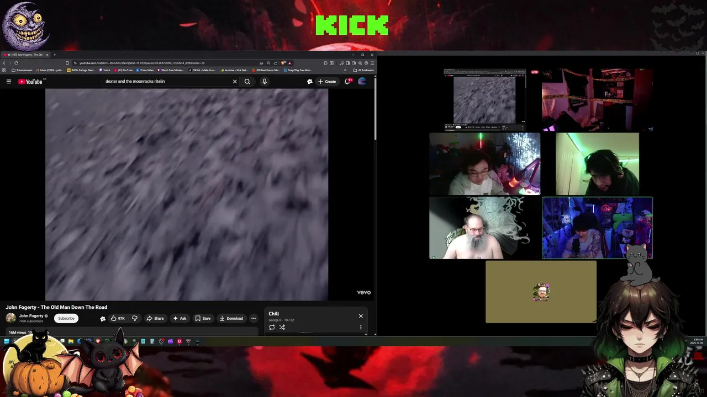Select the John Fogerty browser tab
The width and height of the screenshot is (707, 397).
(x=25, y=55)
